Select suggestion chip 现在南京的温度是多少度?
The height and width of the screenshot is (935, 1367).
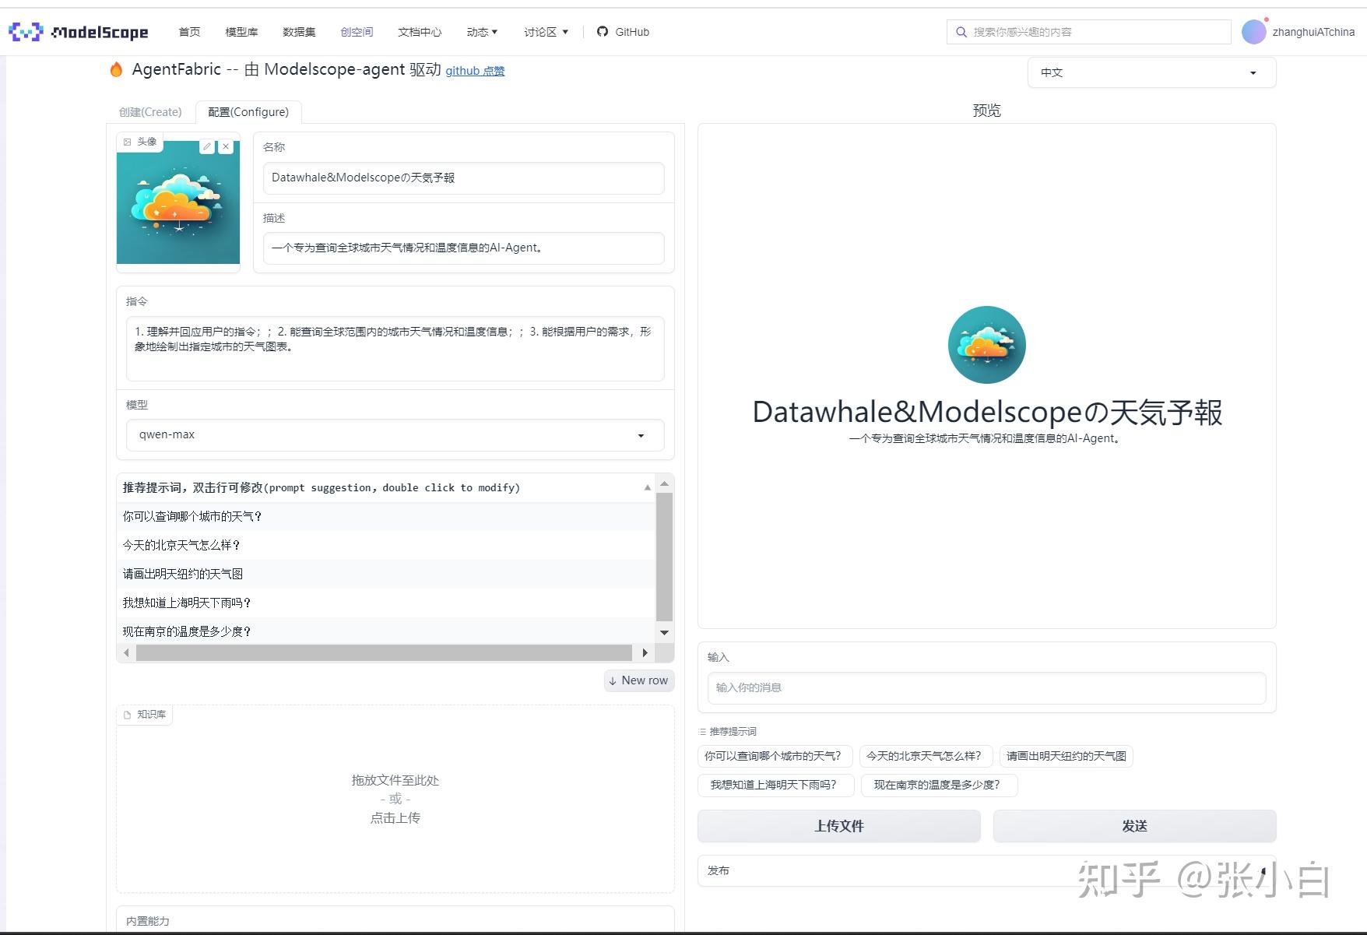[939, 785]
